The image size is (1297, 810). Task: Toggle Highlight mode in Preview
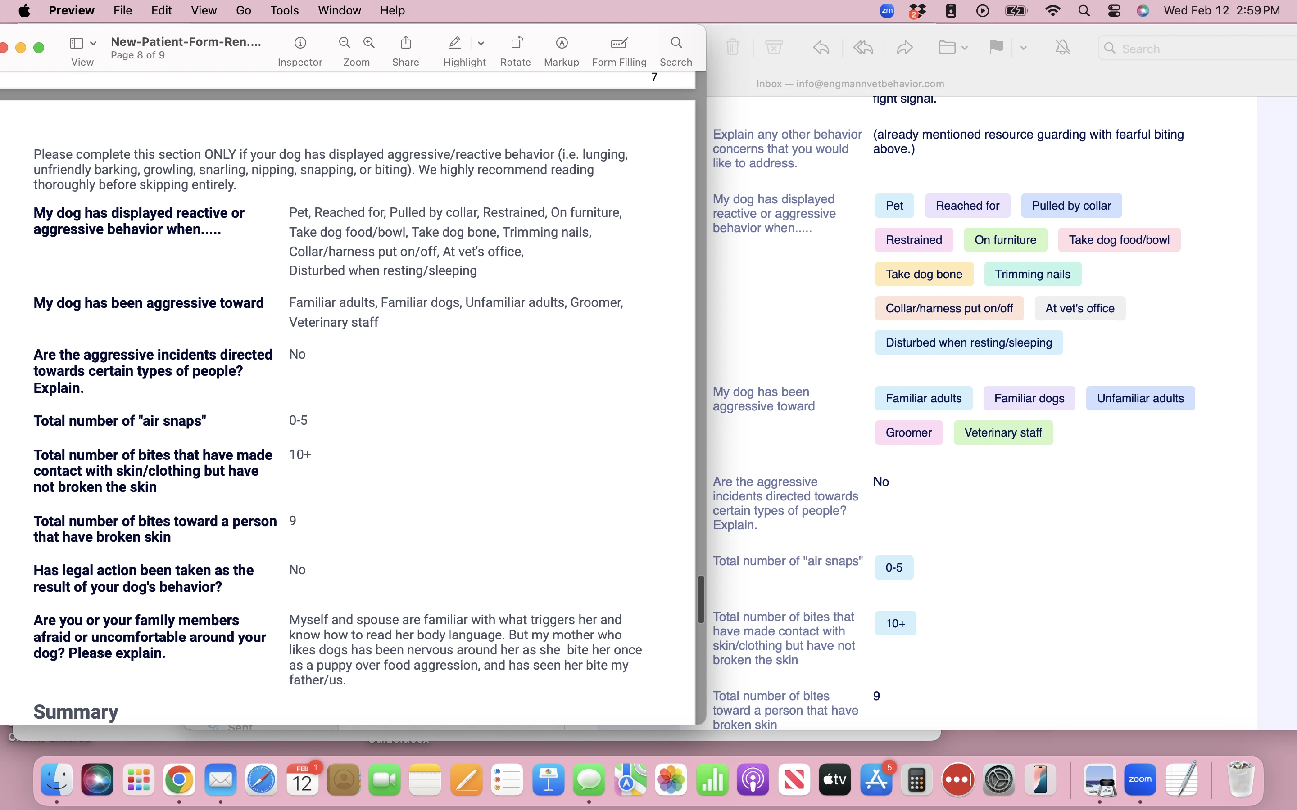point(453,43)
